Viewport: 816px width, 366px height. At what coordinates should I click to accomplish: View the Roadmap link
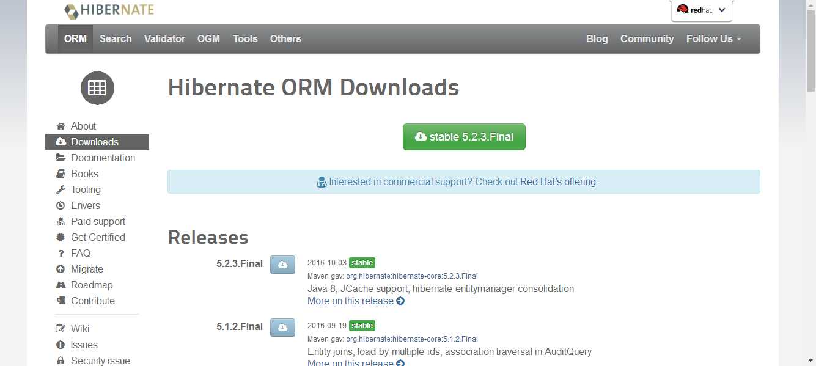click(x=92, y=285)
